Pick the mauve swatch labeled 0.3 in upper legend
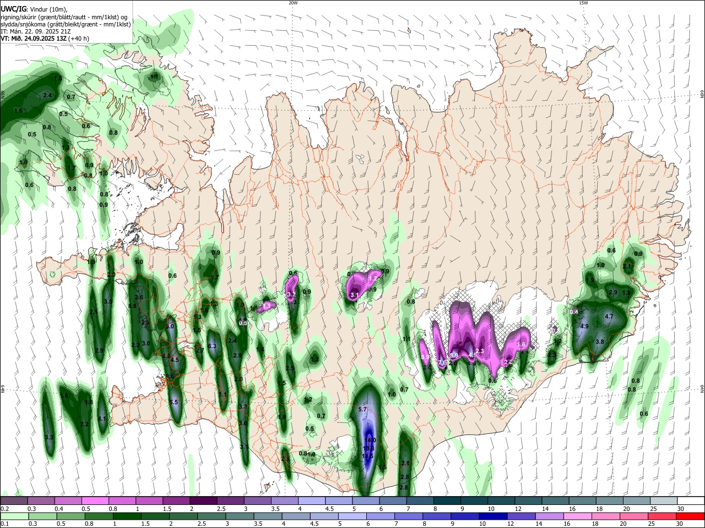 point(41,501)
